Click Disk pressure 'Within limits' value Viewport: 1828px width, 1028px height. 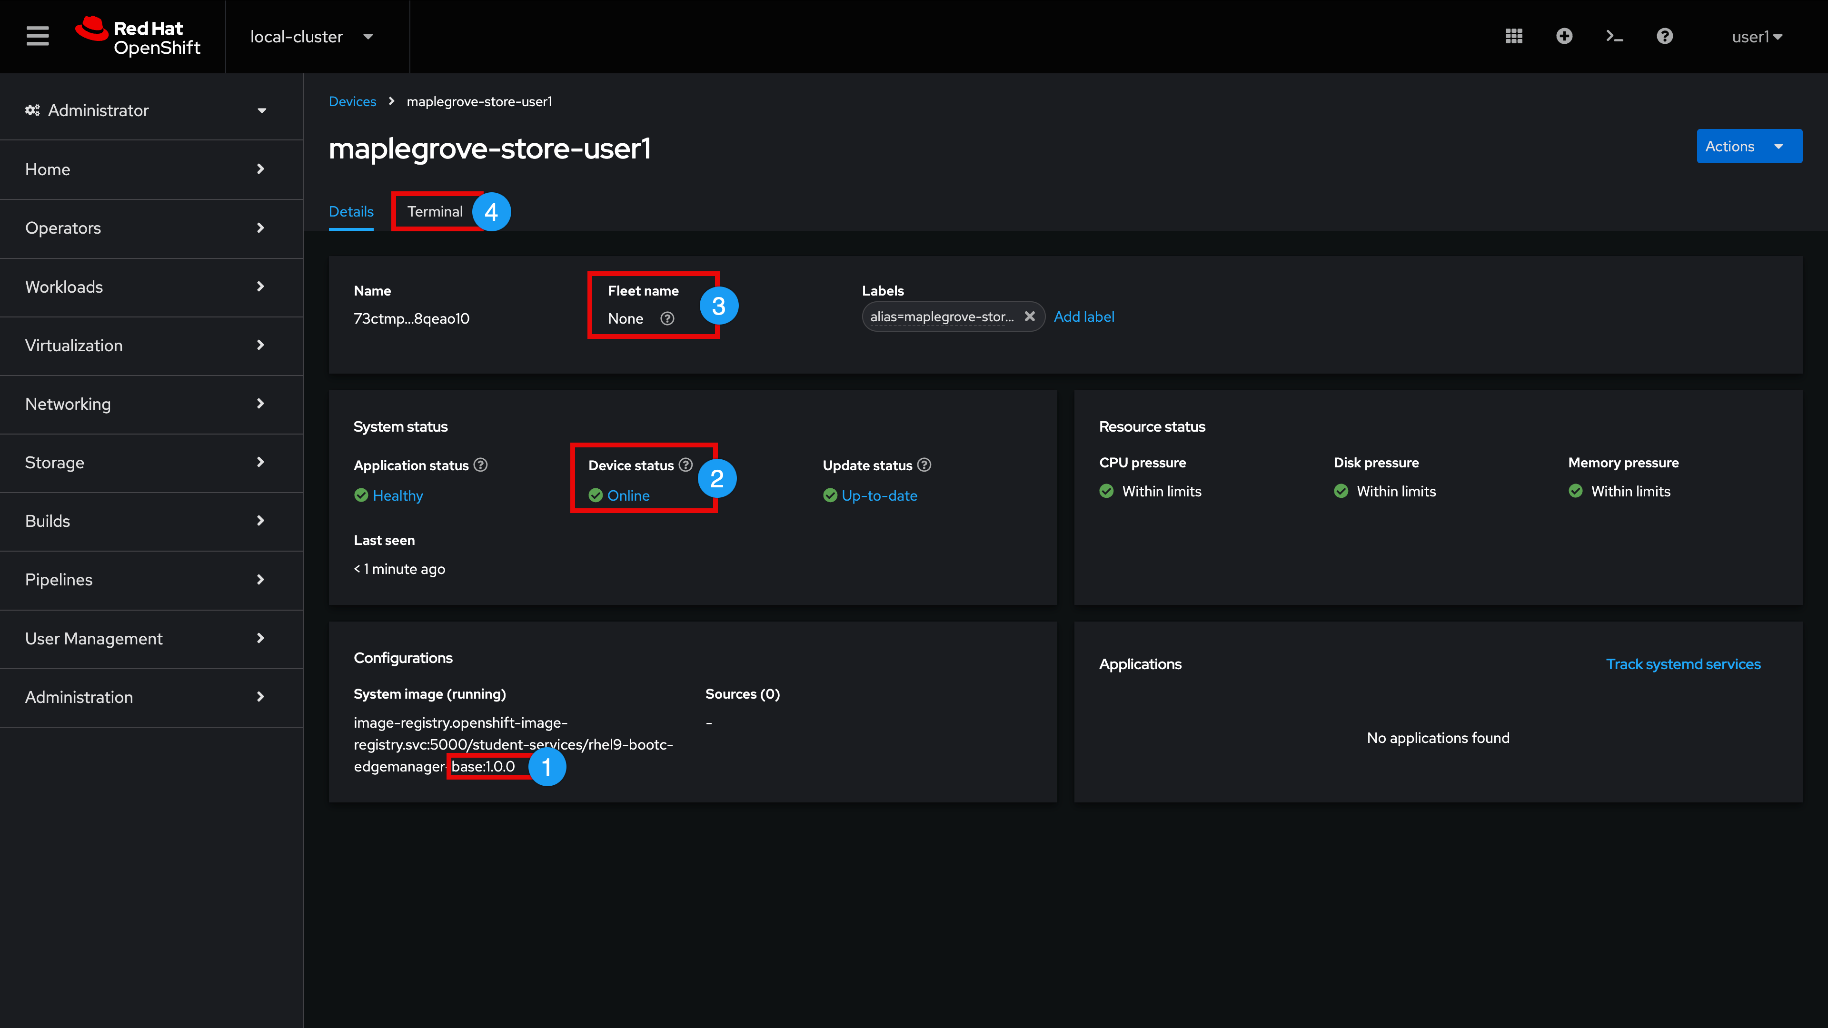tap(1396, 491)
